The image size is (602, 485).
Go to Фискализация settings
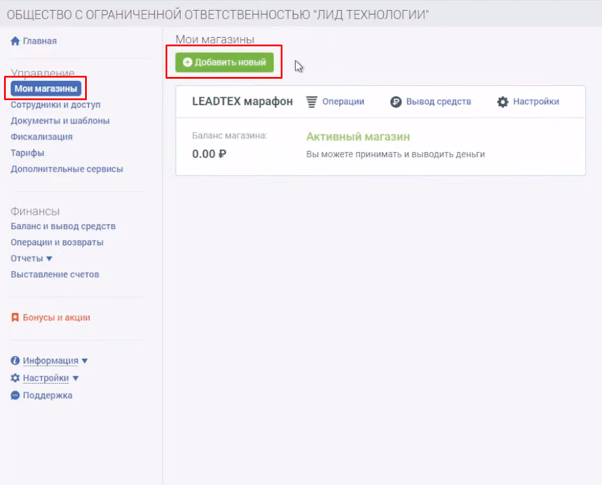coord(42,137)
